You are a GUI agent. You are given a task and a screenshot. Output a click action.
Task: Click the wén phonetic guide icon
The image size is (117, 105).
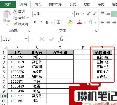(x=91, y=22)
